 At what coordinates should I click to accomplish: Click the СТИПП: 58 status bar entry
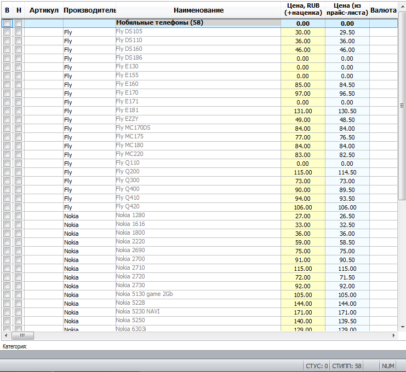click(x=347, y=366)
